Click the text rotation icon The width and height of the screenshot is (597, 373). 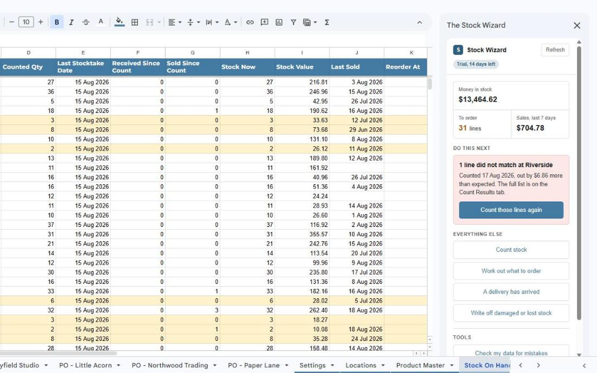click(x=228, y=22)
